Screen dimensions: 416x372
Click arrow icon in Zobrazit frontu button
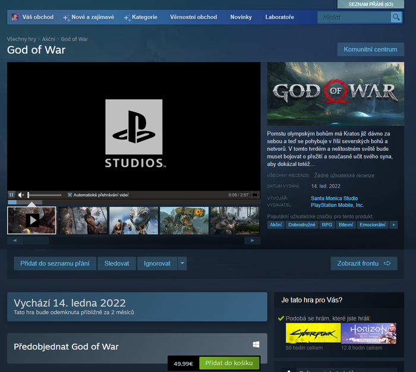tap(387, 263)
